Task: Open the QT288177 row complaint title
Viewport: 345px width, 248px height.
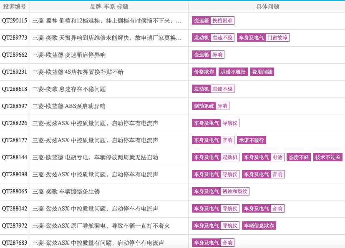Action: tap(95, 140)
